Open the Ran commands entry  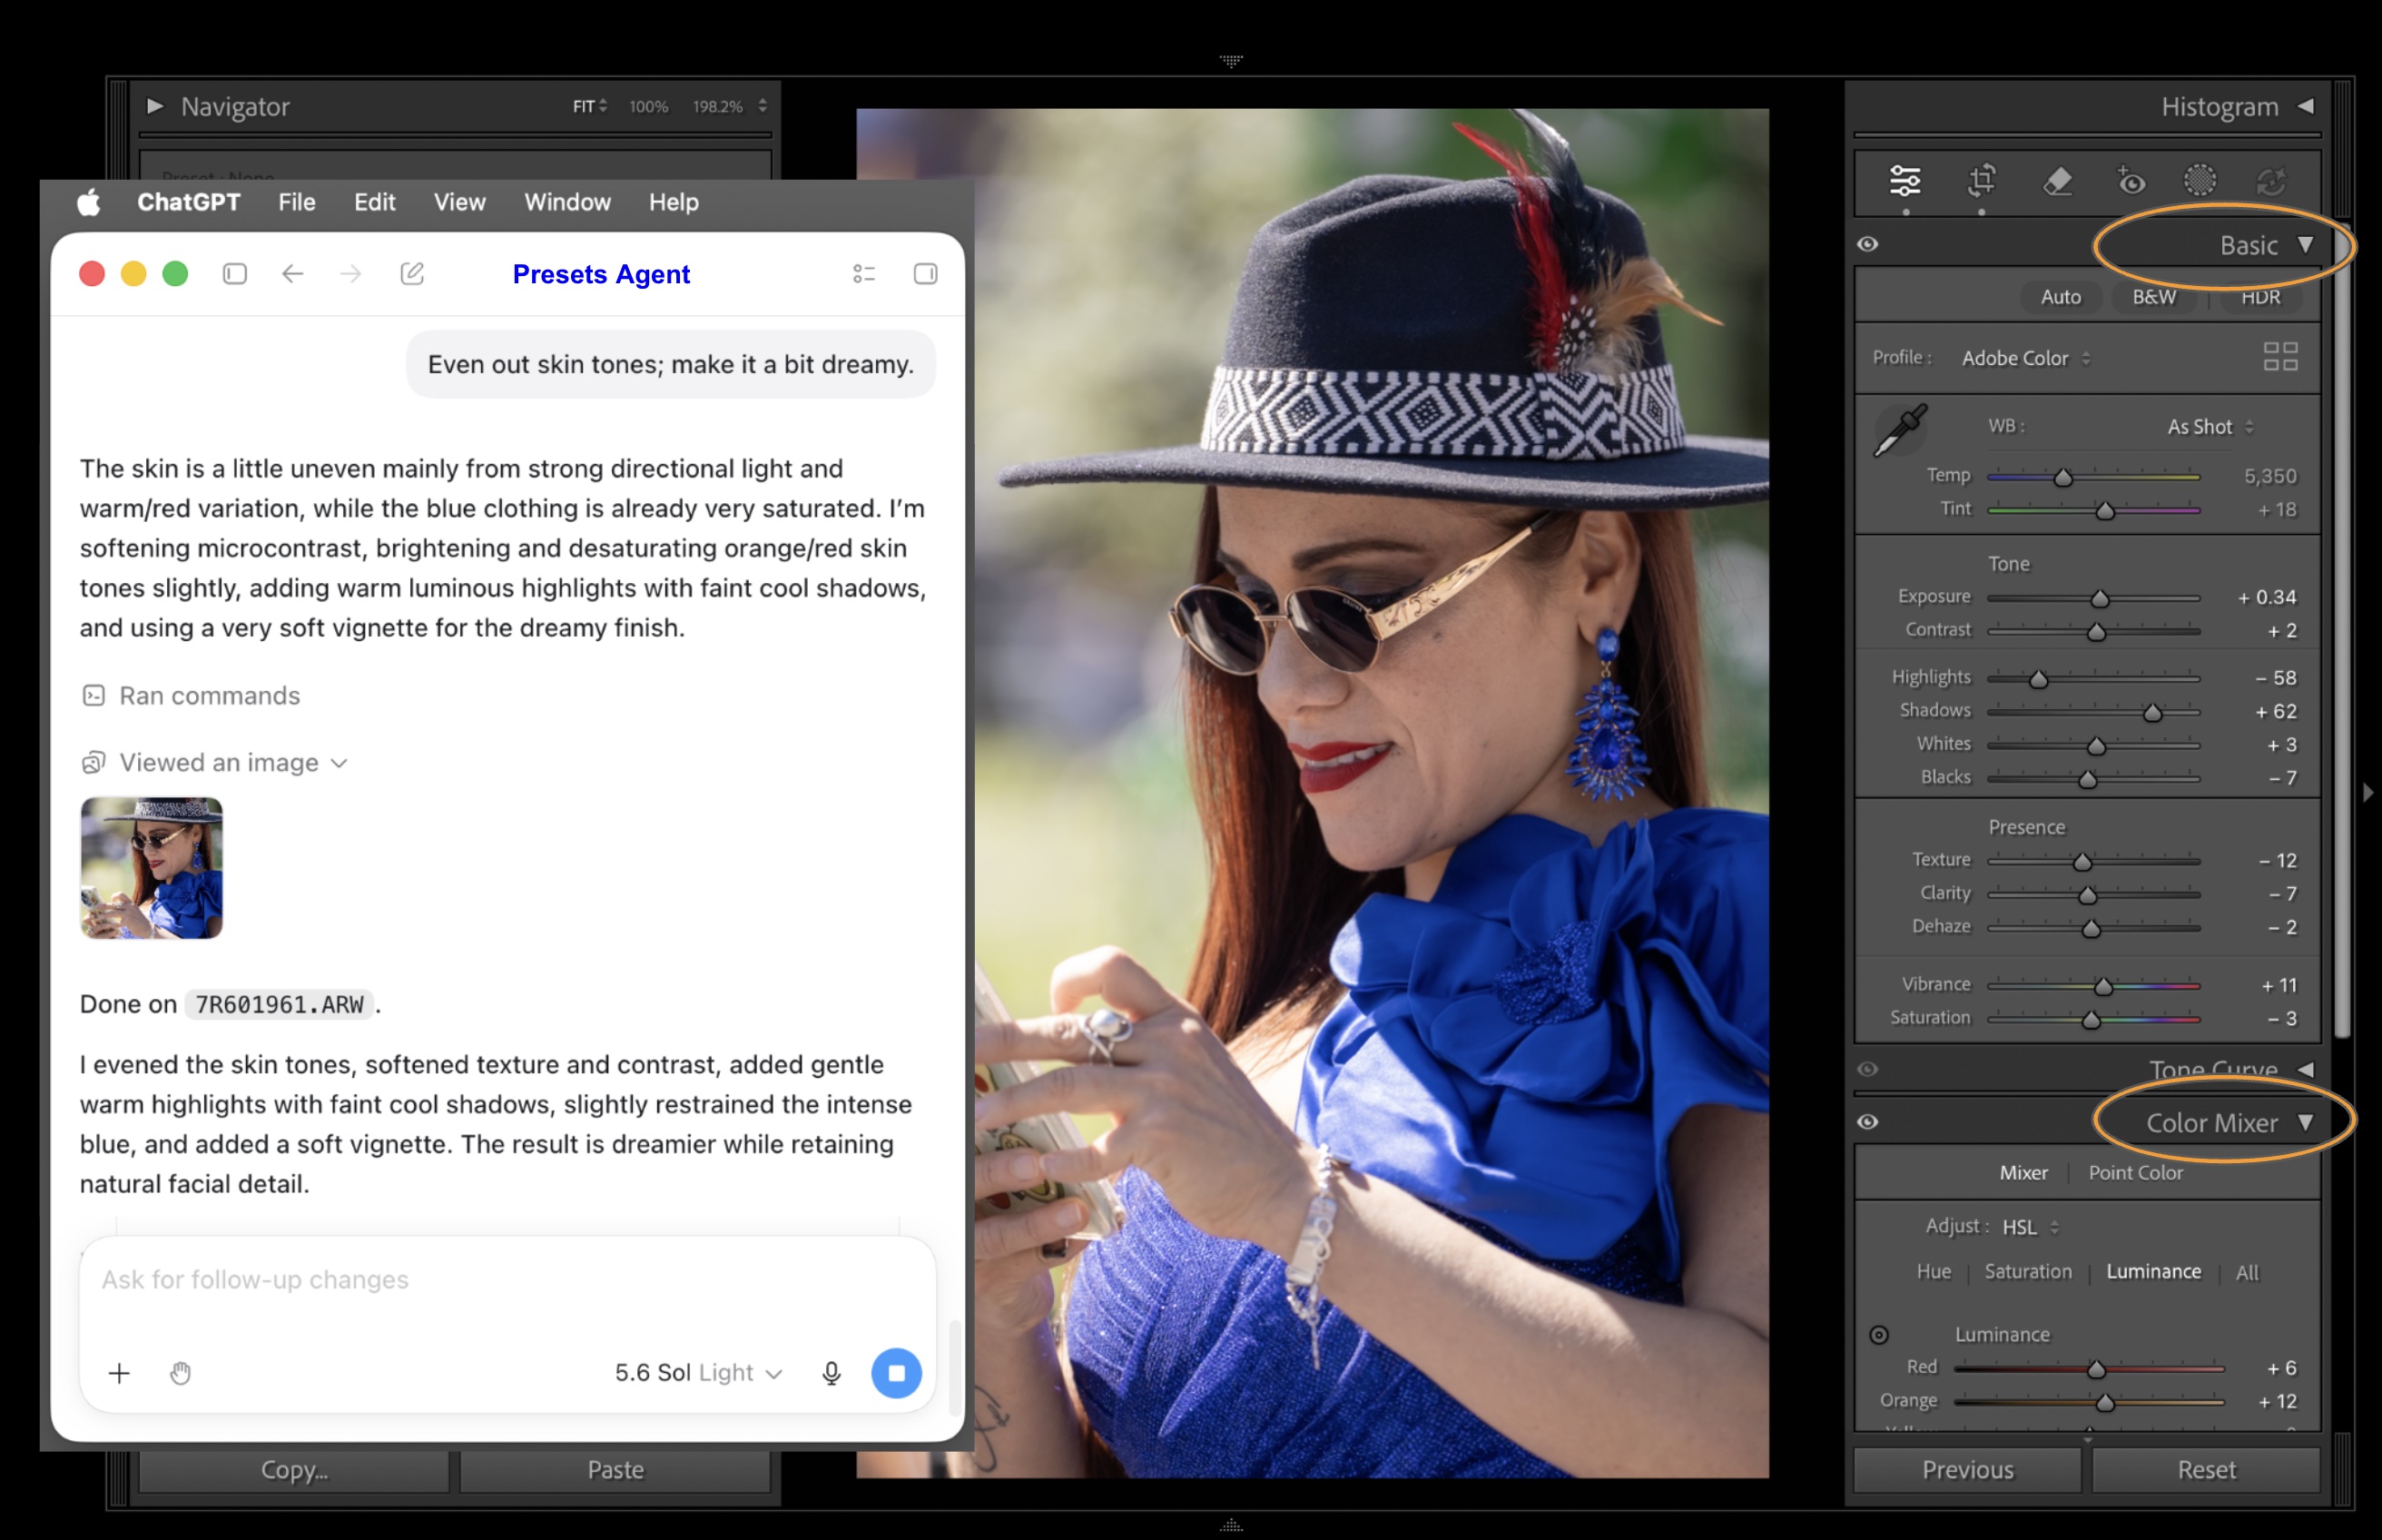(x=191, y=696)
